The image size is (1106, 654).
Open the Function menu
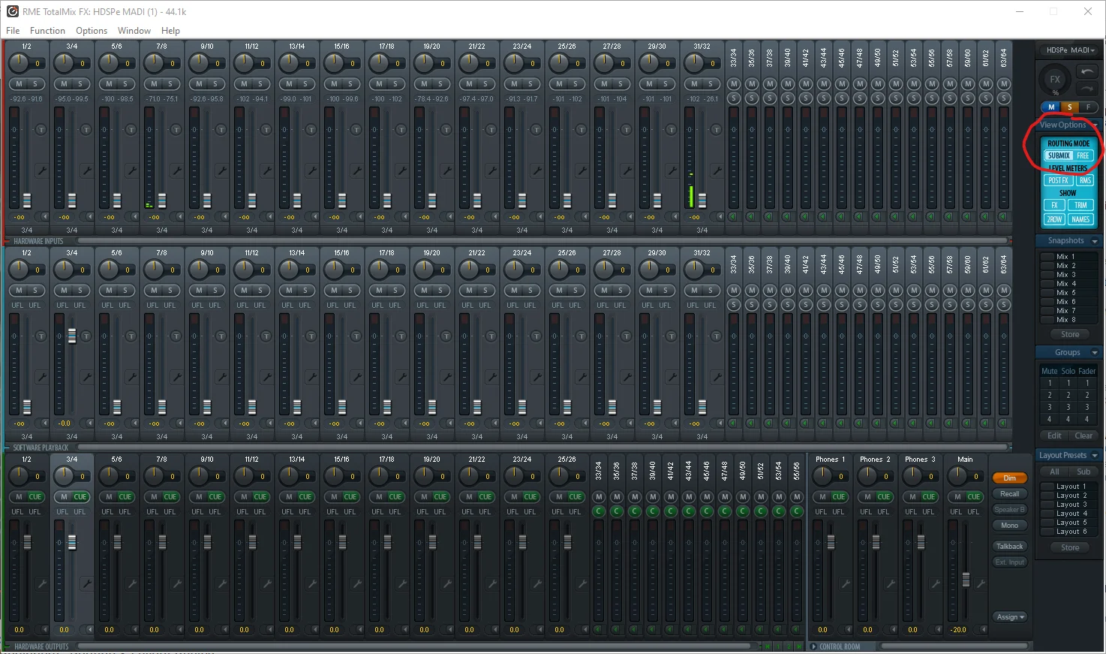click(x=47, y=31)
